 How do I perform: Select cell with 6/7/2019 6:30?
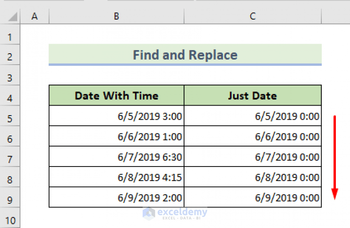click(117, 157)
